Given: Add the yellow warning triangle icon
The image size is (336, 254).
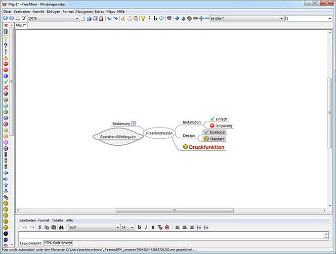Looking at the screenshot, I should coord(6,58).
